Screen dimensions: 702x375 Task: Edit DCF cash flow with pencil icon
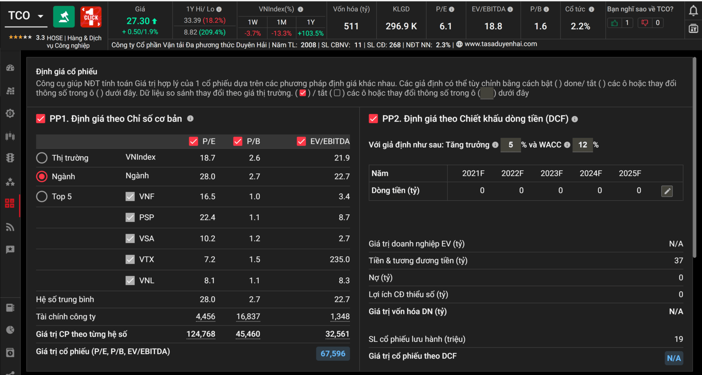tap(667, 191)
